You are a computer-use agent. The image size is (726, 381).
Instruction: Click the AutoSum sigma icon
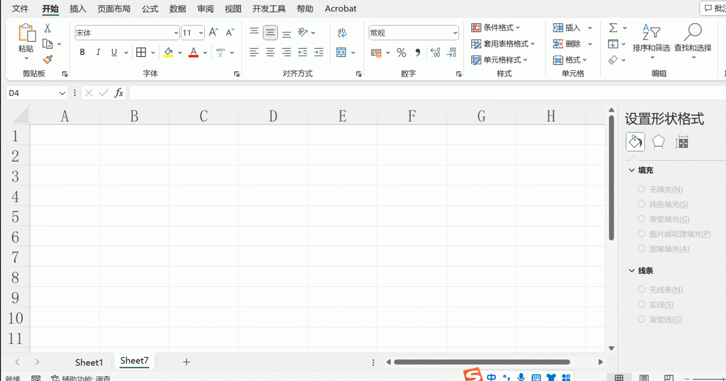[613, 28]
